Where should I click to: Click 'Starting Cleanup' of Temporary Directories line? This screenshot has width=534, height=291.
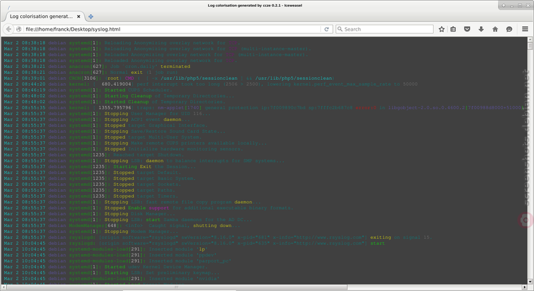[x=128, y=96]
